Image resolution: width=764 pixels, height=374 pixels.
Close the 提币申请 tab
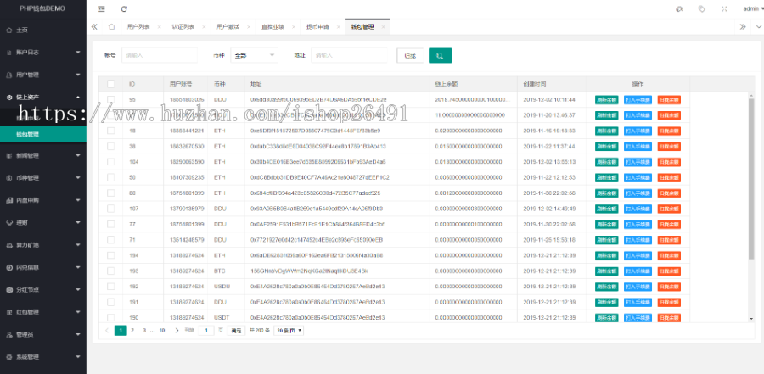coord(338,27)
